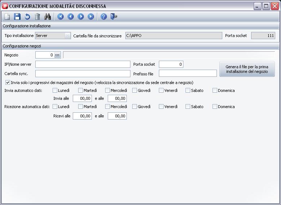Open the Negozio lookup ellipsis button
Image resolution: width=281 pixels, height=205 pixels.
click(x=57, y=55)
